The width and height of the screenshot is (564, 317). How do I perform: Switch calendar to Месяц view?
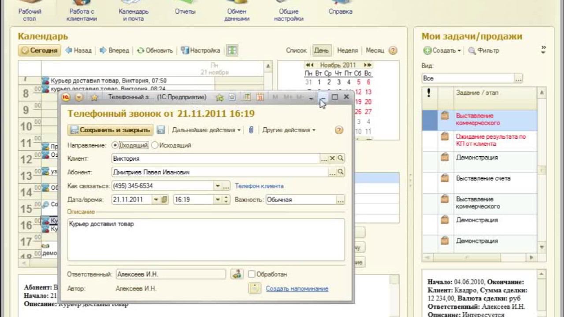point(375,50)
